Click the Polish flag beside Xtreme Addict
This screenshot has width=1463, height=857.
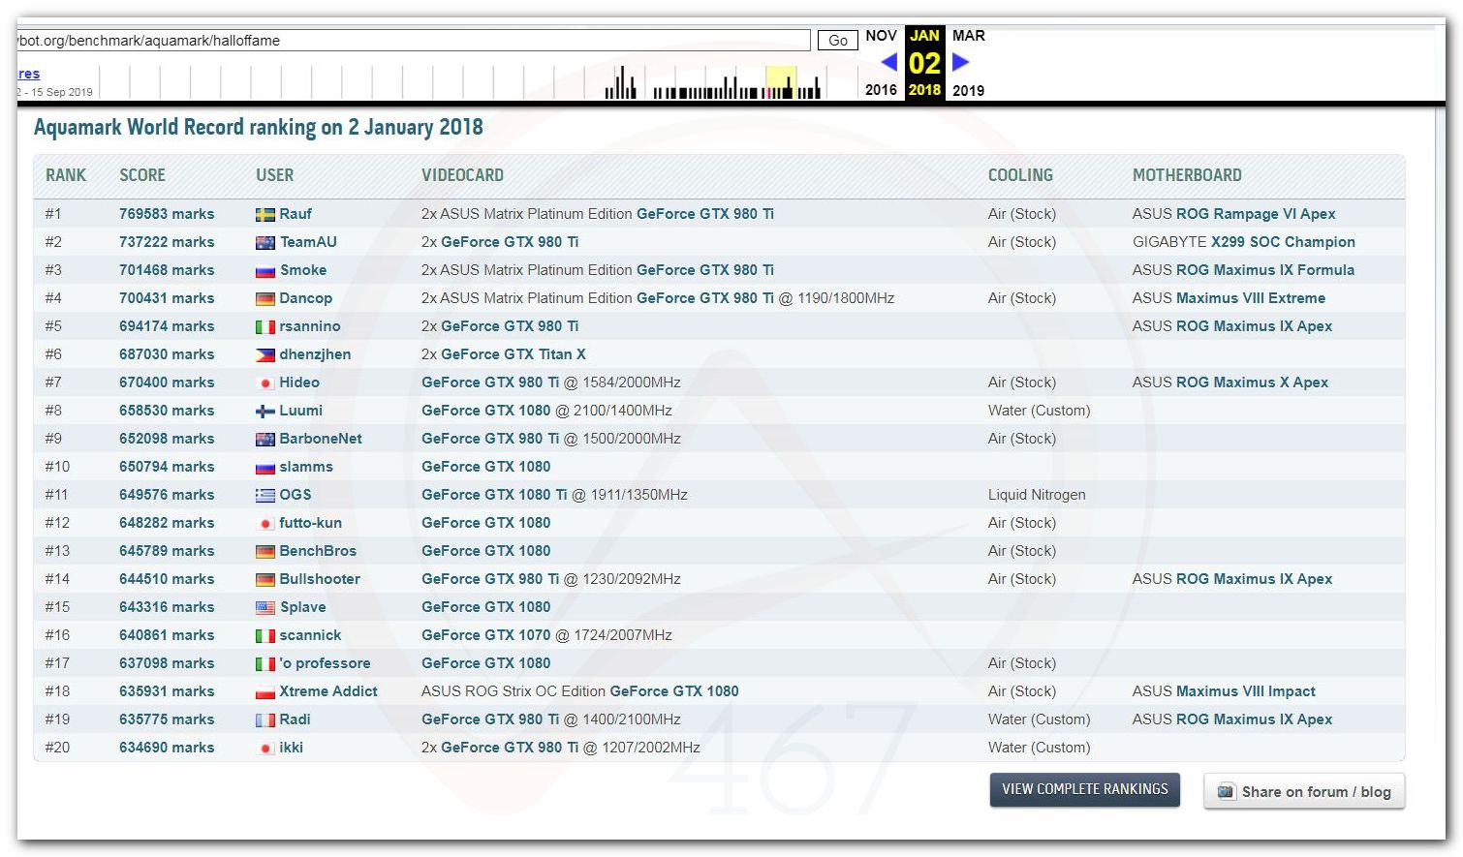pyautogui.click(x=265, y=692)
